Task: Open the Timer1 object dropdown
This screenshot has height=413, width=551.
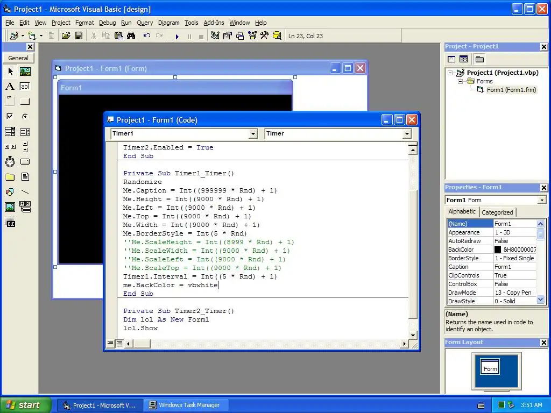Action: point(253,134)
